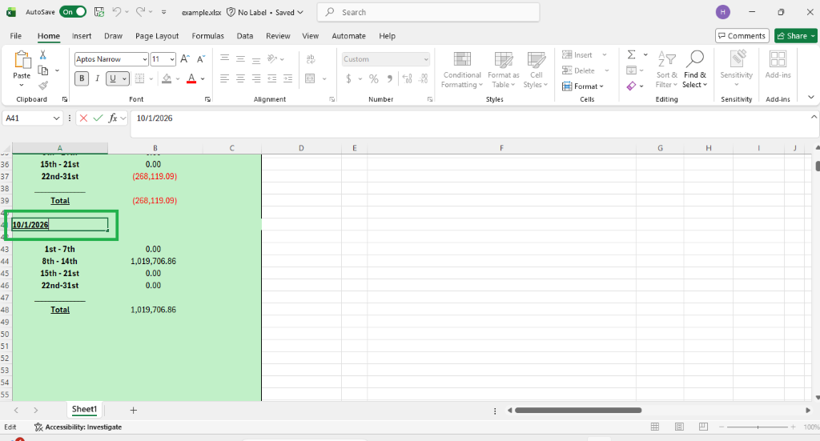
Task: Click the Comments button
Action: click(742, 35)
